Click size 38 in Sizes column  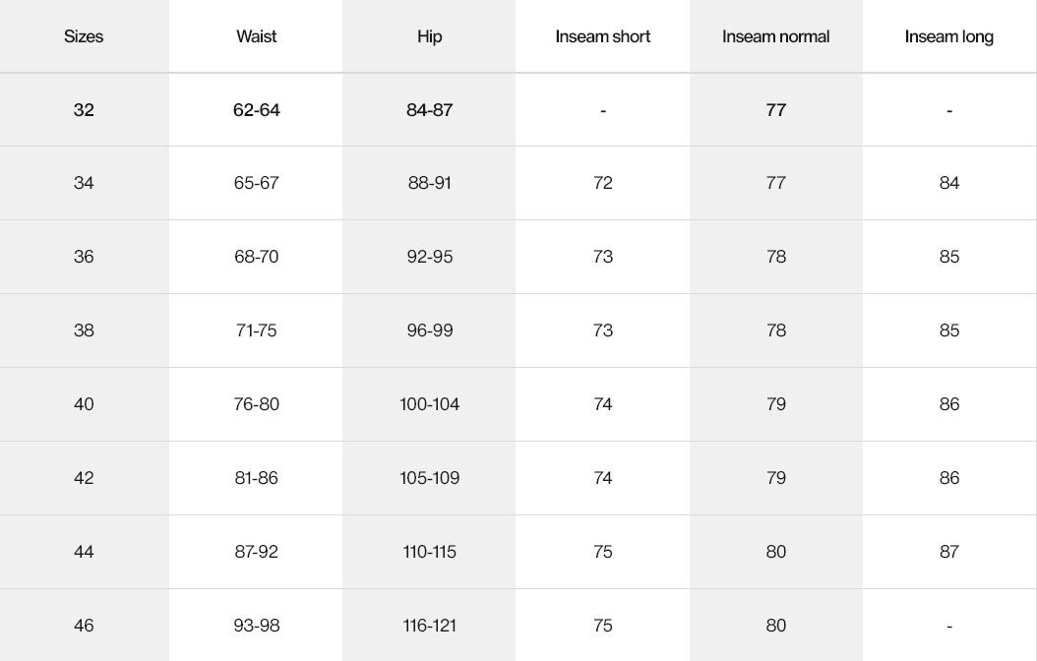click(x=84, y=330)
